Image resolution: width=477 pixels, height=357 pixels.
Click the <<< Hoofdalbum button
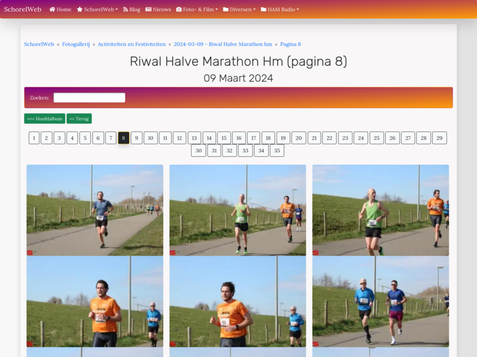pos(45,118)
